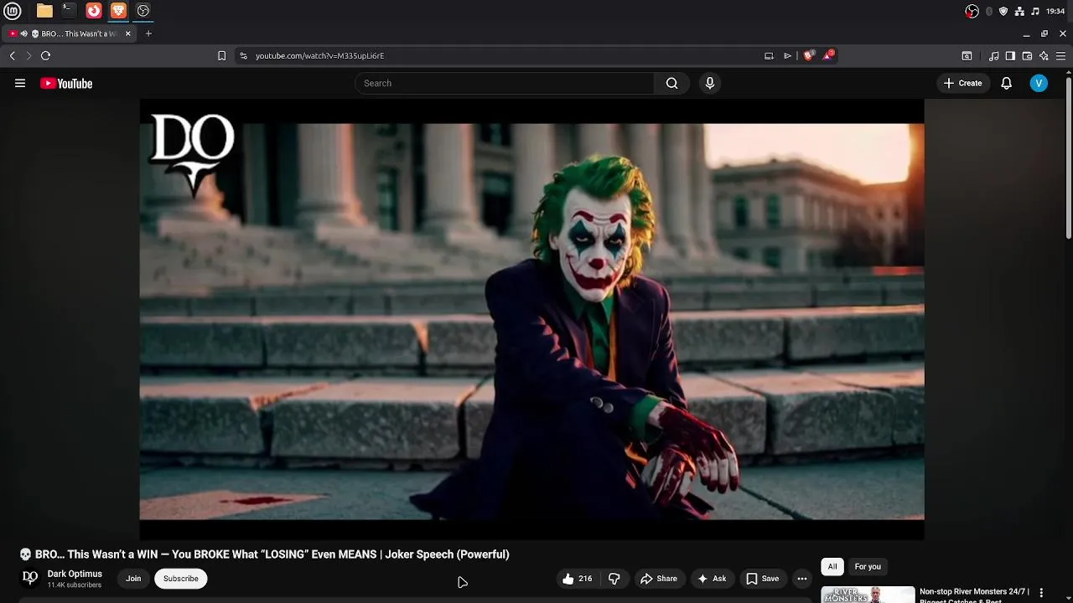Subscribe to Dark Optimus
Viewport: 1073px width, 603px height.
tap(181, 579)
